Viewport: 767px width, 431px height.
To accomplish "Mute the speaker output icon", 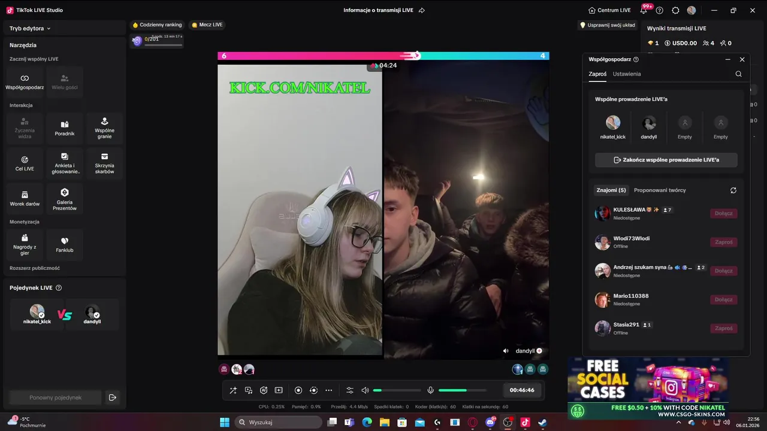I will click(365, 390).
